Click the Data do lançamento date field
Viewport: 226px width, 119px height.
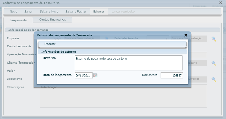(84, 75)
